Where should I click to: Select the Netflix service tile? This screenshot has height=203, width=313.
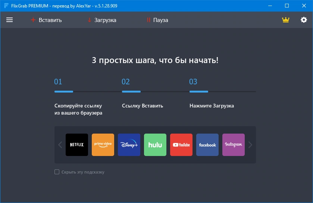(x=77, y=145)
